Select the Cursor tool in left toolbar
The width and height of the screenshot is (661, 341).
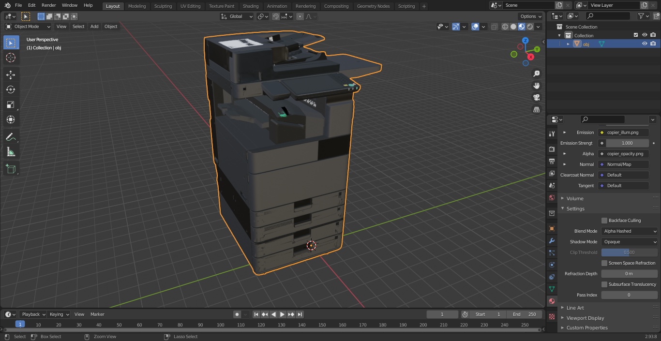pos(11,58)
